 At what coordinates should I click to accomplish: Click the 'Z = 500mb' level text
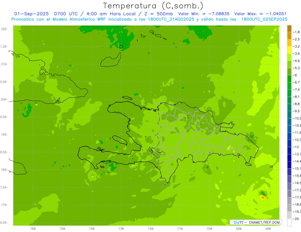point(158,14)
